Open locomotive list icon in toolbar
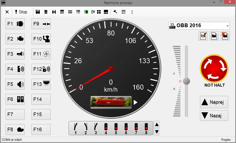The height and width of the screenshot is (143, 236). coord(38,12)
